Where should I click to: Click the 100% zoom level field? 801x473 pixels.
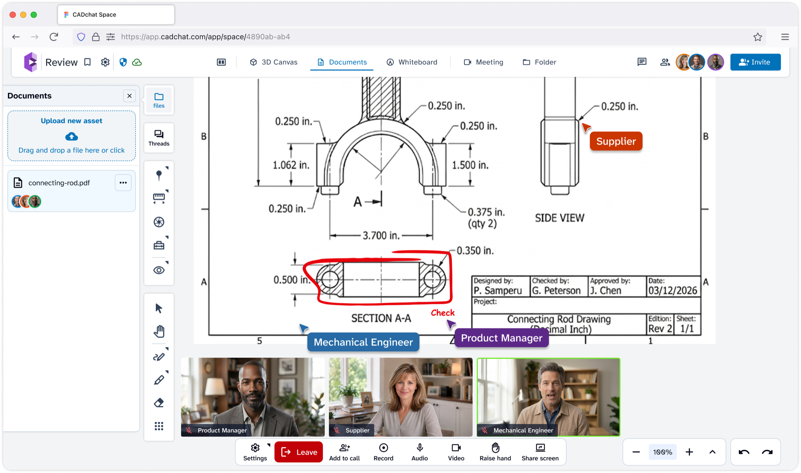[662, 452]
